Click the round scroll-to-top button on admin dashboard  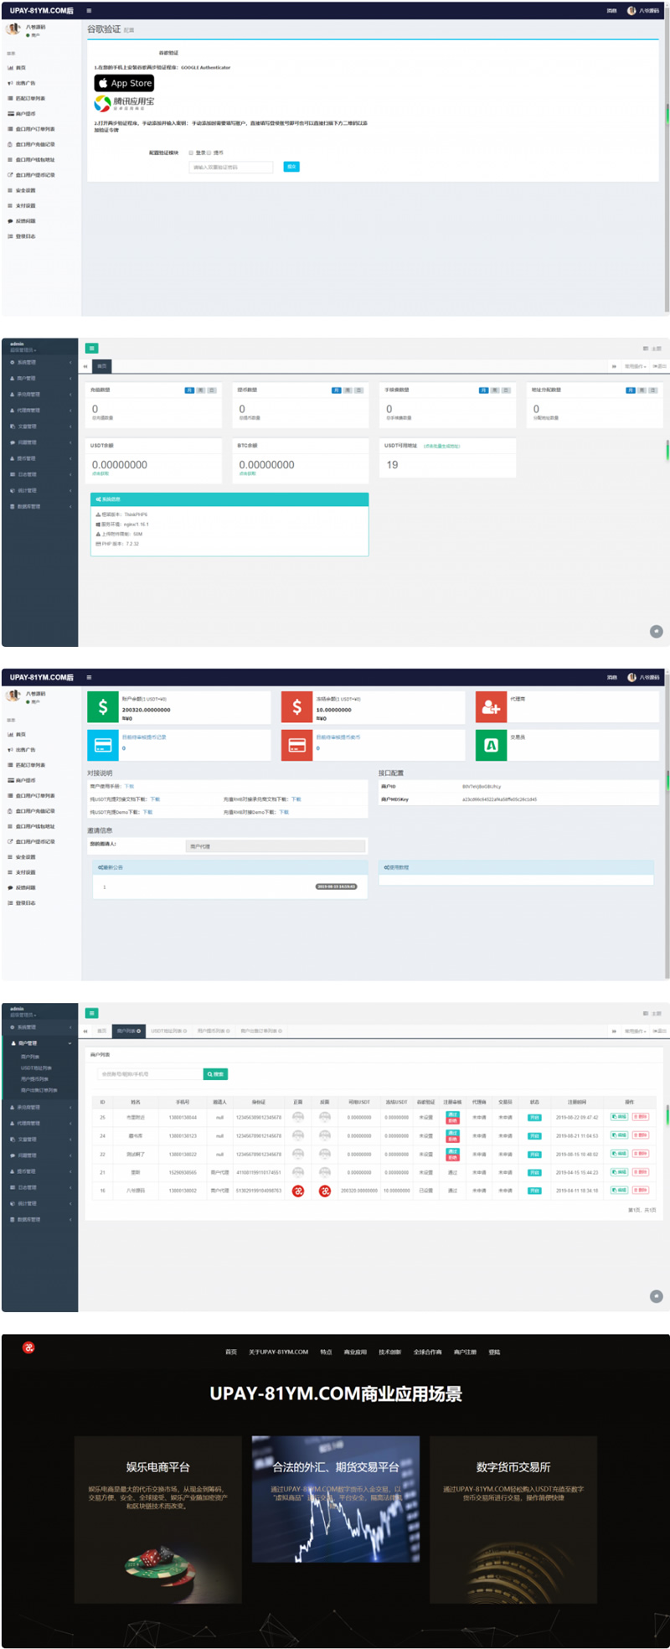tap(657, 631)
